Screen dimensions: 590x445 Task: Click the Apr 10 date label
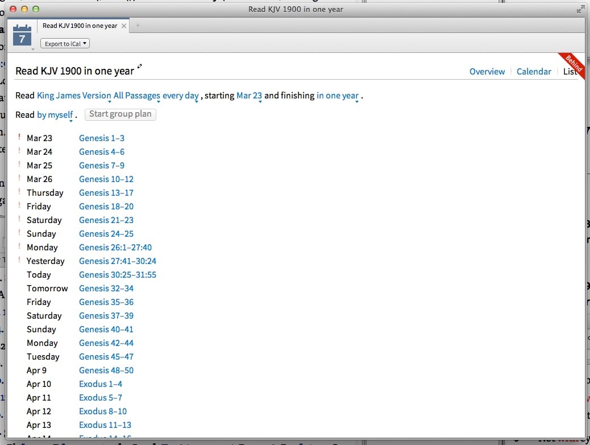click(39, 384)
